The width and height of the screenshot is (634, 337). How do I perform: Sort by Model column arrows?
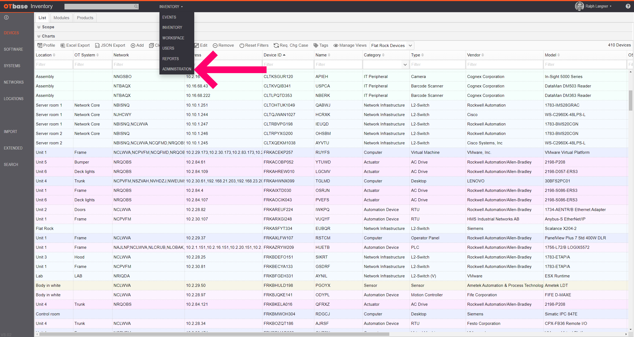coord(558,55)
